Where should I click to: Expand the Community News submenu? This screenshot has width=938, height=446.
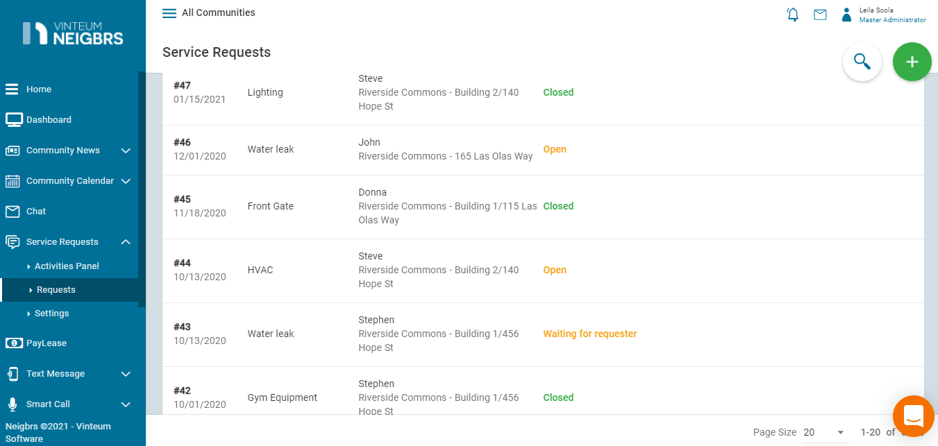(x=126, y=151)
